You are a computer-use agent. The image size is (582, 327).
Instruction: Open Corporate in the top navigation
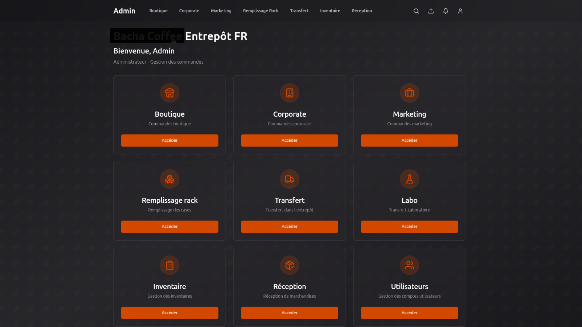coord(189,11)
